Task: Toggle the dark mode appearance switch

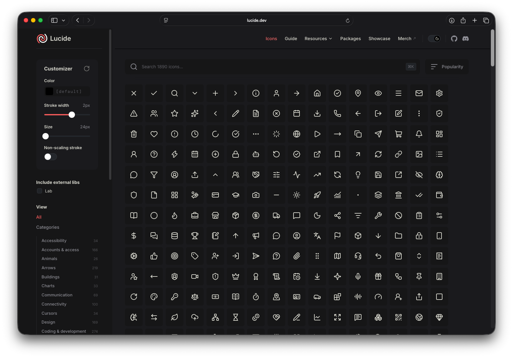Action: [x=434, y=39]
